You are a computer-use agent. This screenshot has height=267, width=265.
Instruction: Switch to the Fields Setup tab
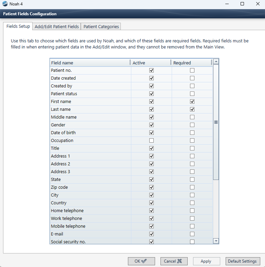coord(18,26)
